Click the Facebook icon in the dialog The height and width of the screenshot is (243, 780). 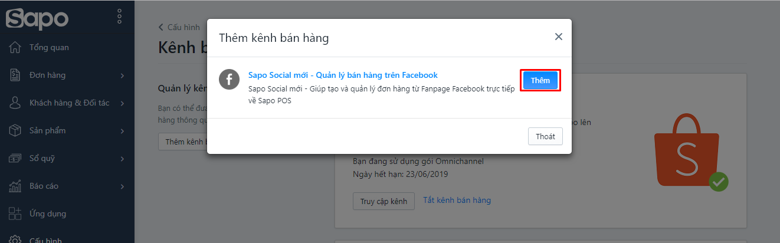[229, 79]
